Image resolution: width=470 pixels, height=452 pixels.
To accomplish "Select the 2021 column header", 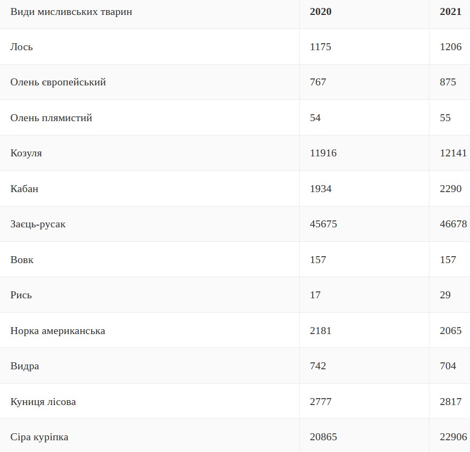I will click(450, 12).
